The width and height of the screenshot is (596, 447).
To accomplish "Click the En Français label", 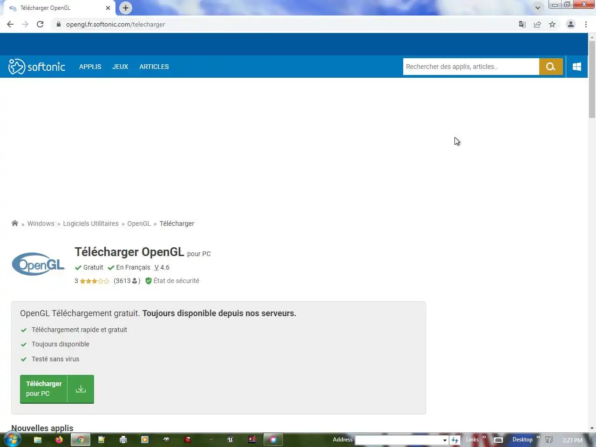I will pyautogui.click(x=133, y=267).
